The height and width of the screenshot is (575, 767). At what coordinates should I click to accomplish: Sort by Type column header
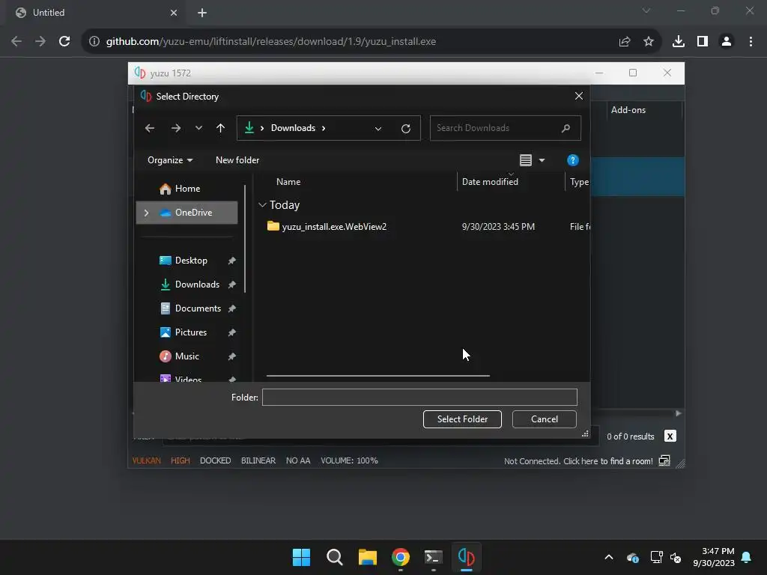[579, 182]
